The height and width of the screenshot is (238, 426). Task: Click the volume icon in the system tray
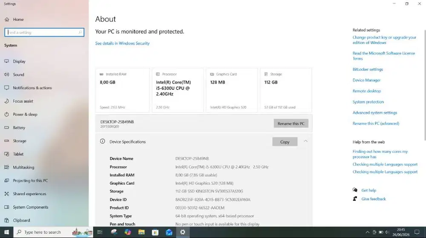click(x=387, y=232)
